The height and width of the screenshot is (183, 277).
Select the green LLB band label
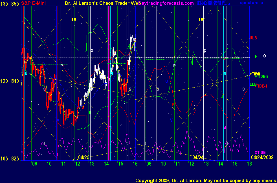coord(253,84)
